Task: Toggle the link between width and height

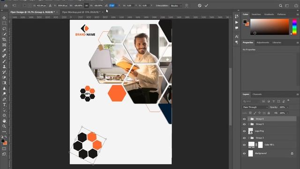Action: coord(86,6)
